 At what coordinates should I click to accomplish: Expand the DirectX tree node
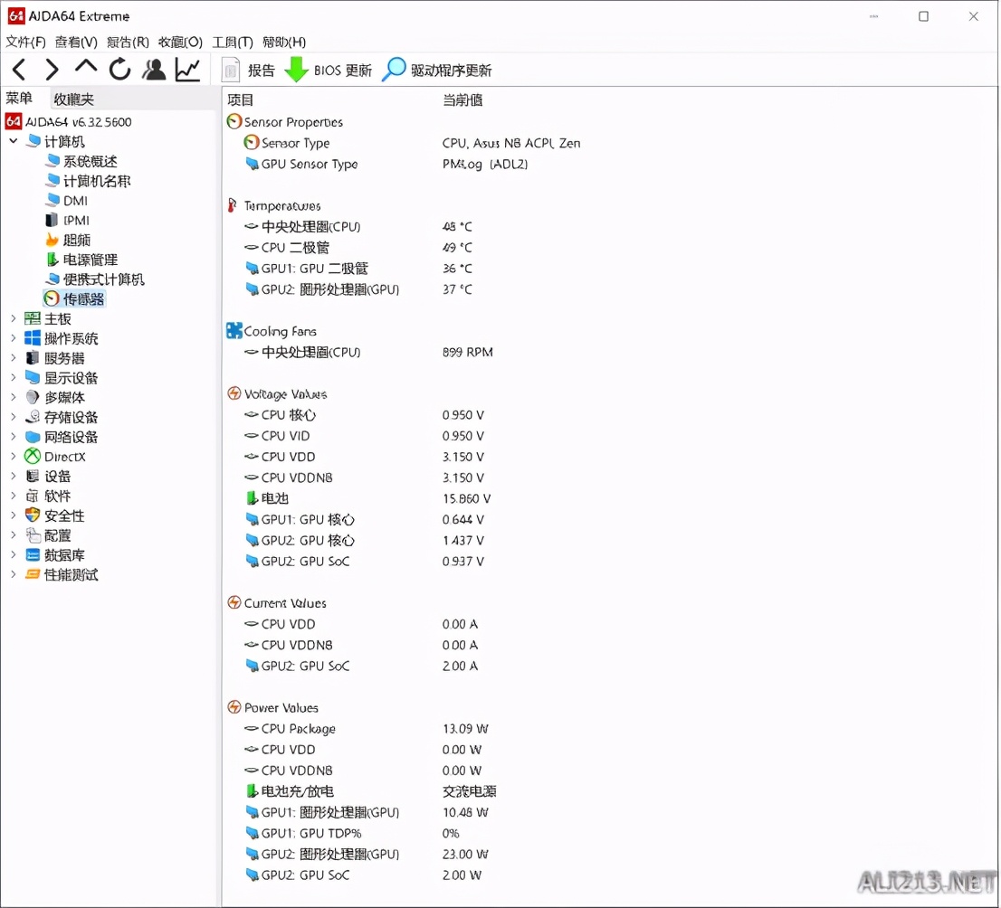click(14, 456)
